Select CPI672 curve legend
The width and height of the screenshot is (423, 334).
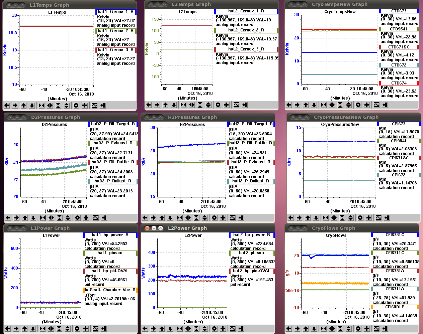point(399,175)
